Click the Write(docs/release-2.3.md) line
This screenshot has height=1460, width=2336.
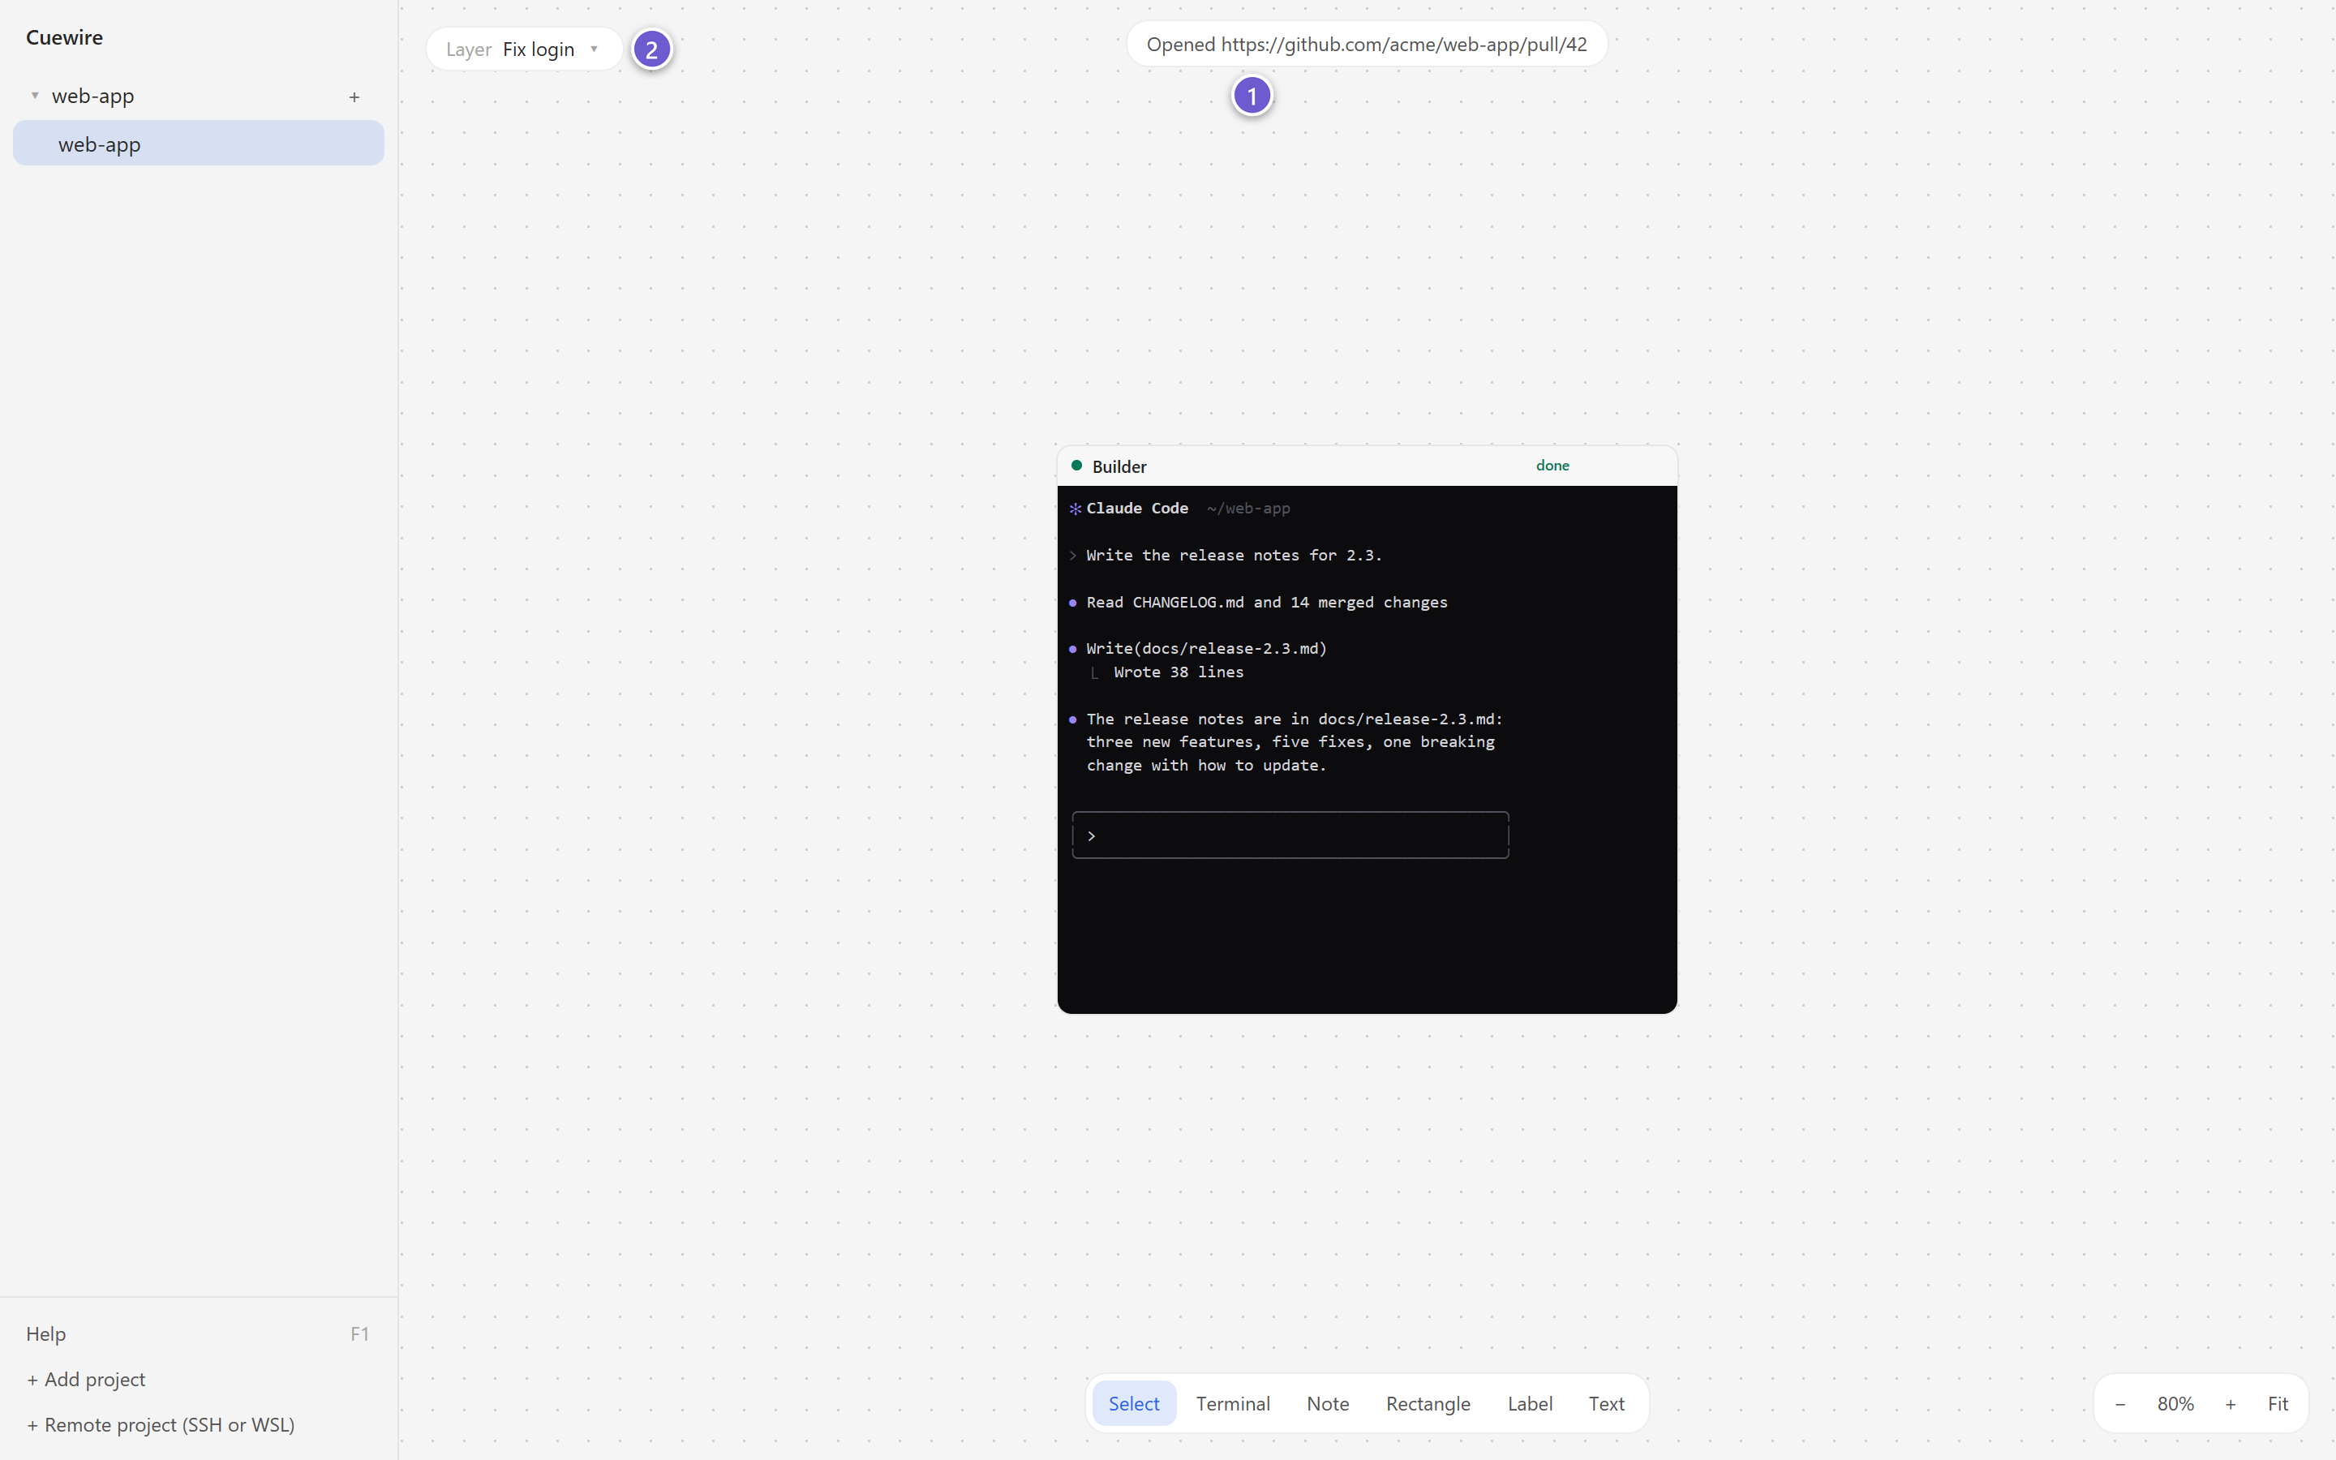(1205, 649)
